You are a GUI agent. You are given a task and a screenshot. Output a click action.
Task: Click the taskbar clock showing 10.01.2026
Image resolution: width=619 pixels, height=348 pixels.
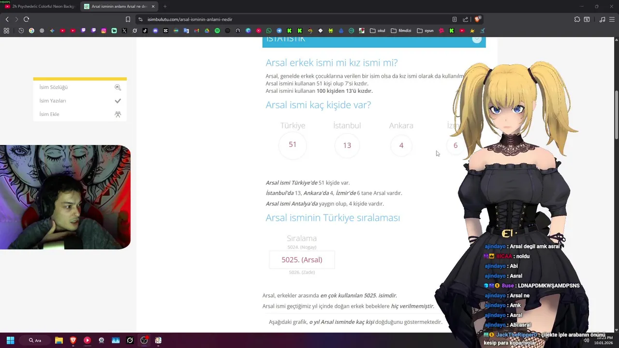pos(604,340)
